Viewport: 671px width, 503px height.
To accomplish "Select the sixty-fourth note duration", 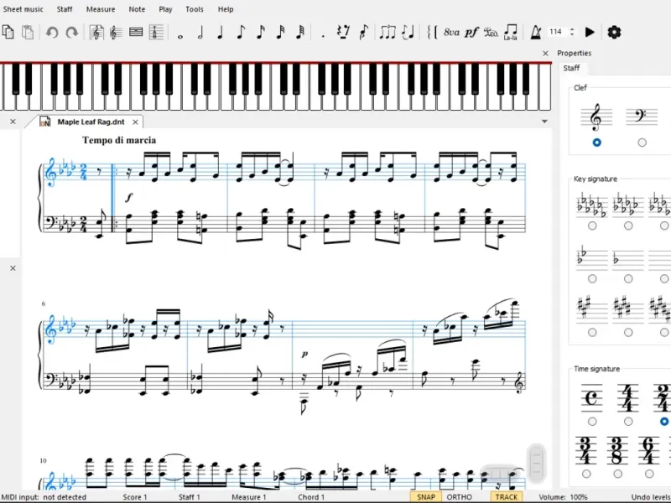I will [300, 33].
